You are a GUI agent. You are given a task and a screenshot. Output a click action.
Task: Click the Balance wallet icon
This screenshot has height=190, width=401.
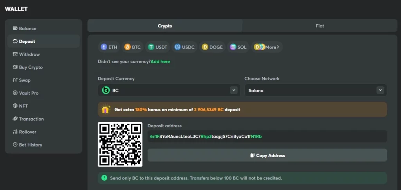[x=15, y=28]
